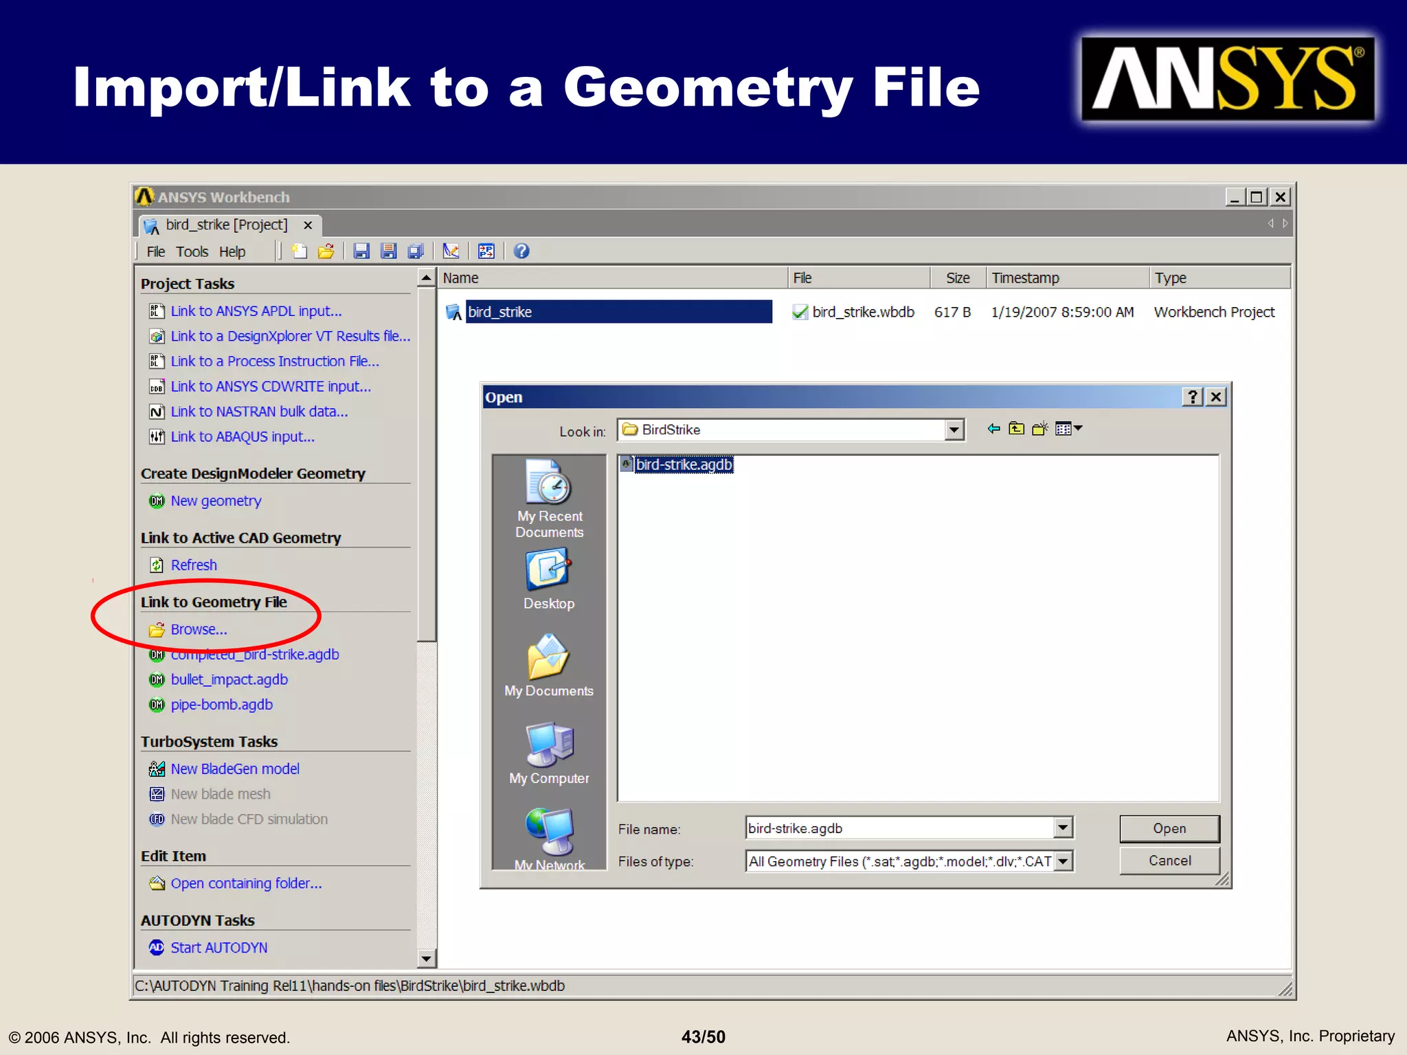Click Link to ABAQUS input link
The image size is (1407, 1055).
tap(243, 437)
